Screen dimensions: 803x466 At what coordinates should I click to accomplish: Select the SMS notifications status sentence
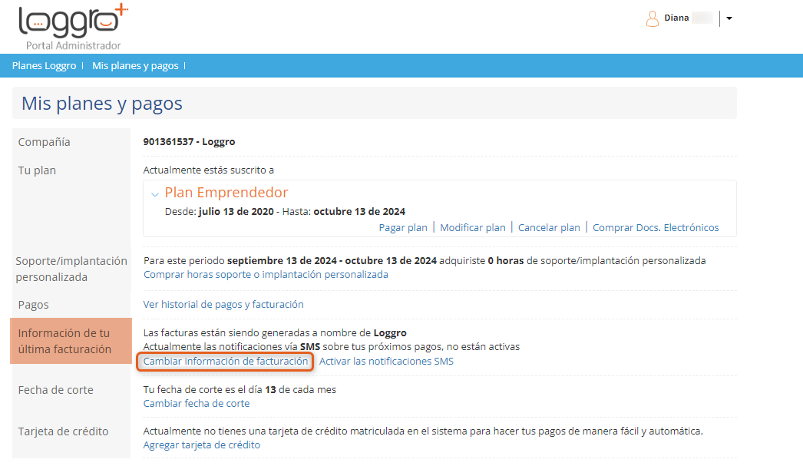(332, 347)
